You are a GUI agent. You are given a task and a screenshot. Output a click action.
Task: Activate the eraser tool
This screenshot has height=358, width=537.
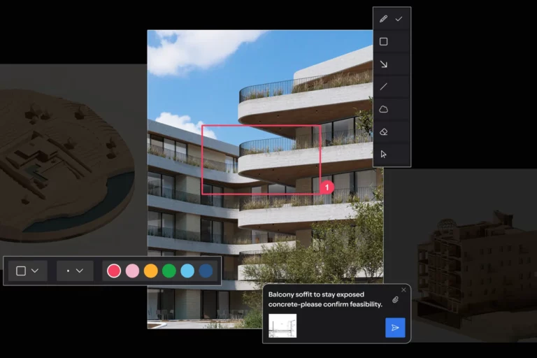point(384,132)
